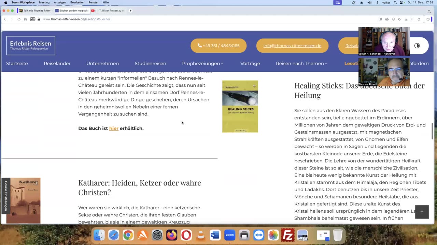The width and height of the screenshot is (437, 245).
Task: Bookmark page with the heart icon
Action: tap(399, 19)
